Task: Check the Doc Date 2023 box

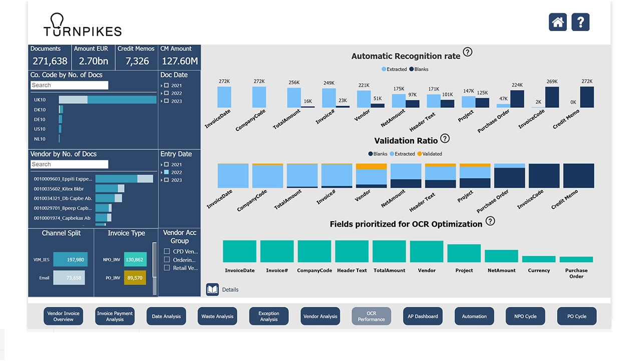Action: pos(166,101)
